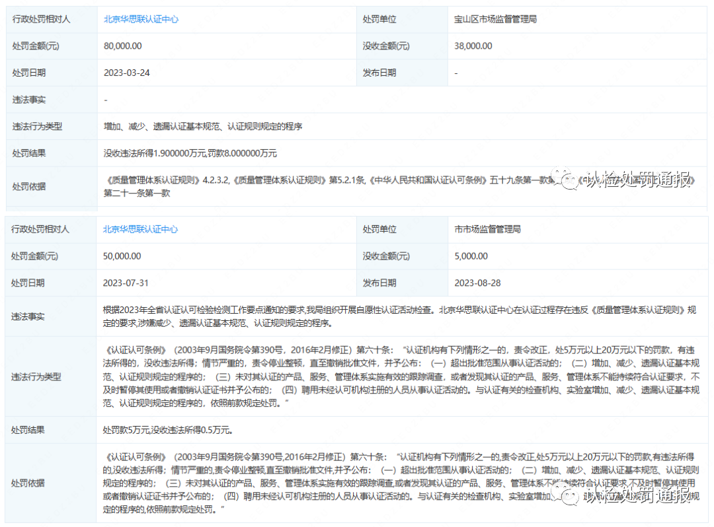
Task: Click the upper 认检处罚通报 watermark text
Action: pyautogui.click(x=639, y=180)
